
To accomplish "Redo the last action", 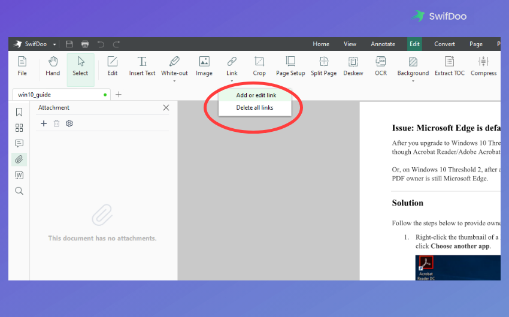I will pyautogui.click(x=116, y=44).
